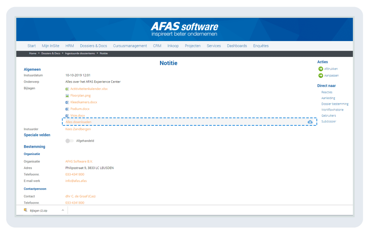Navigate to Workflowhistorie
Screen dimensions: 369x237
pyautogui.click(x=332, y=109)
